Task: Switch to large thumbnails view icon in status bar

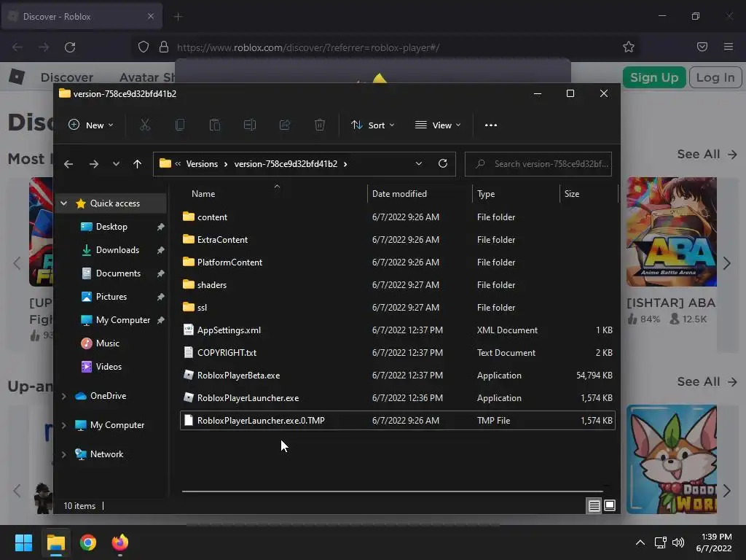Action: click(x=610, y=506)
